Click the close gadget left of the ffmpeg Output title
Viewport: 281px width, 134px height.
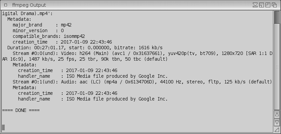point(6,5)
